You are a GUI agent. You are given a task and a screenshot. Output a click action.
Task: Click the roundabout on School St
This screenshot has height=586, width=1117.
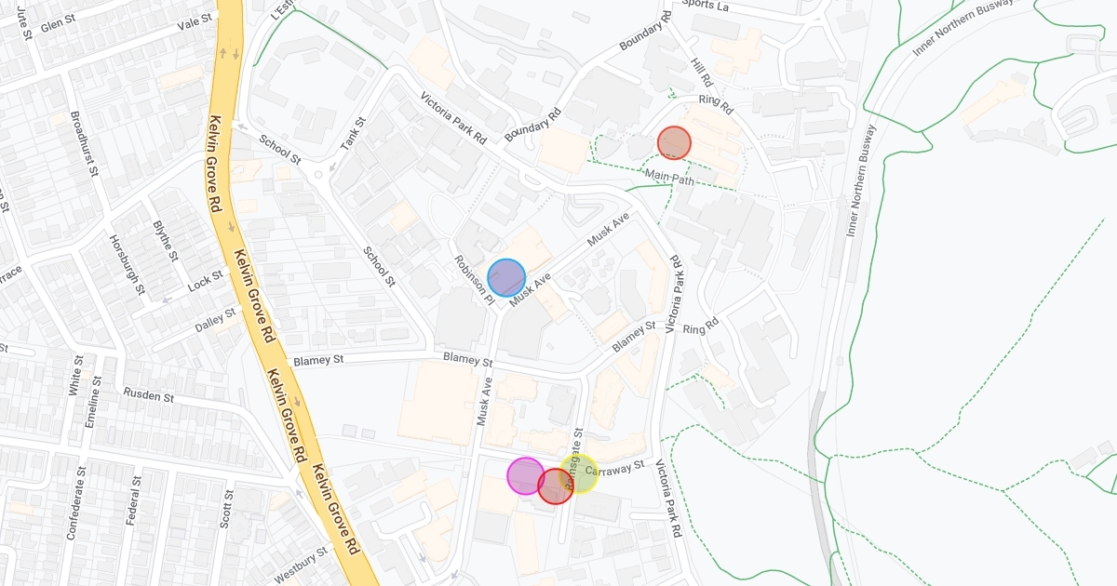pyautogui.click(x=318, y=174)
